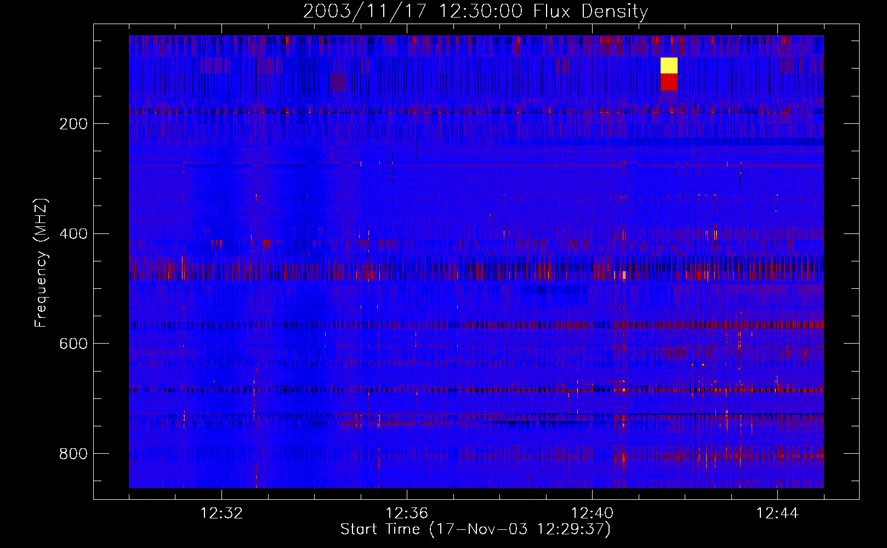Click the "Start Time (17-Nov-03 12:29:37)" axis label

point(475,529)
